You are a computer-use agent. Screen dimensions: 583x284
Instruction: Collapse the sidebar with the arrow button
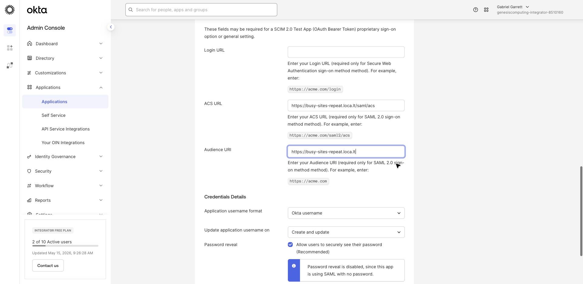coord(111,27)
